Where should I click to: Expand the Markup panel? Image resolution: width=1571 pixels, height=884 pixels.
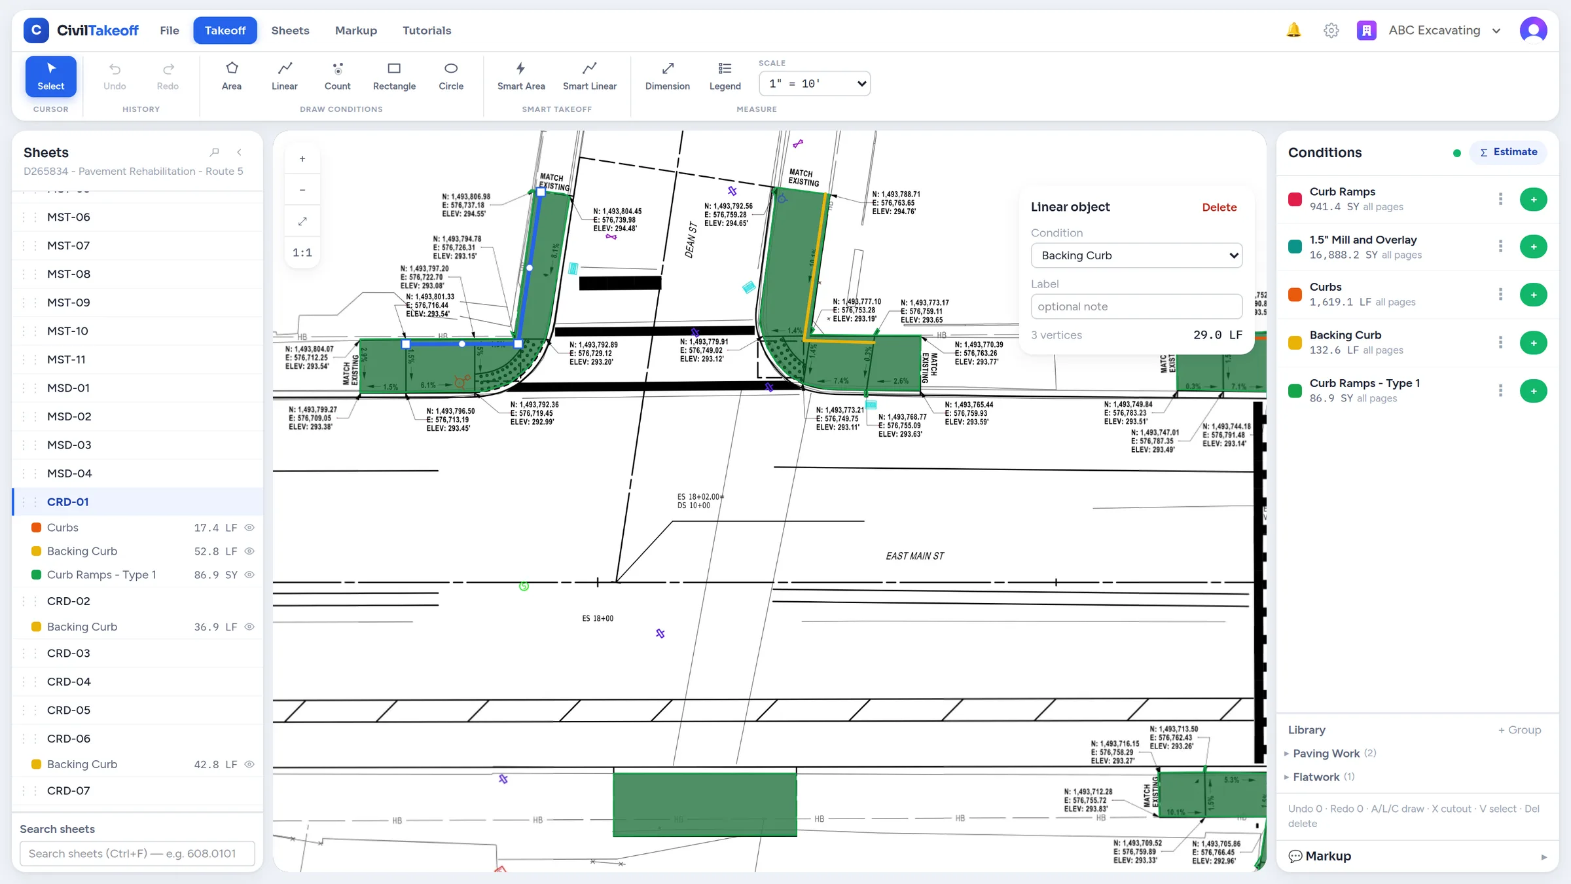[1417, 856]
